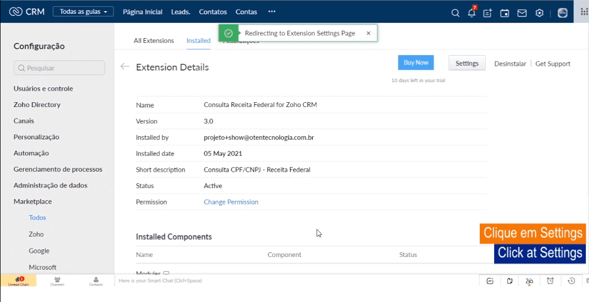Switch to the All Extensions tab
This screenshot has height=302, width=589.
[x=154, y=41]
